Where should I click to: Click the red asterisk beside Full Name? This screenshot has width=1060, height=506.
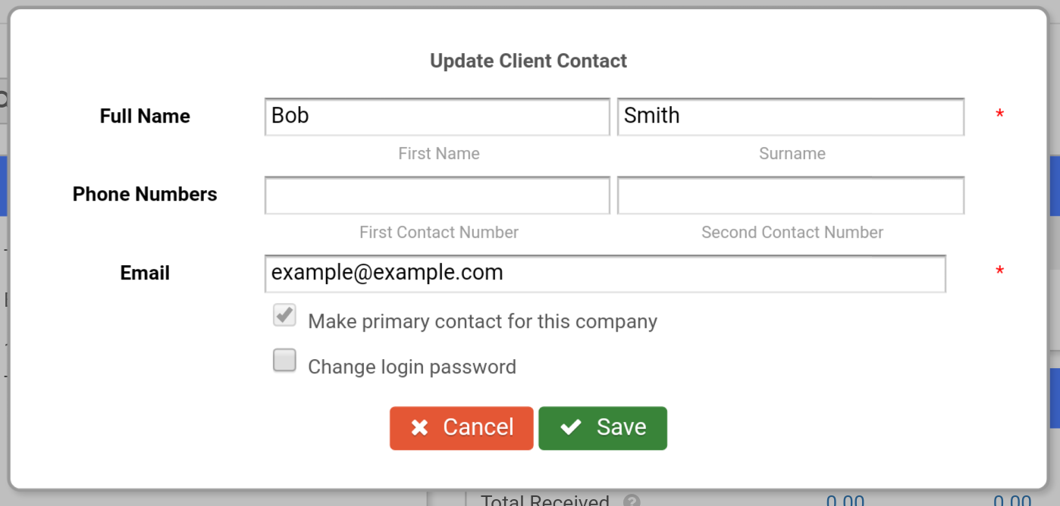click(999, 115)
